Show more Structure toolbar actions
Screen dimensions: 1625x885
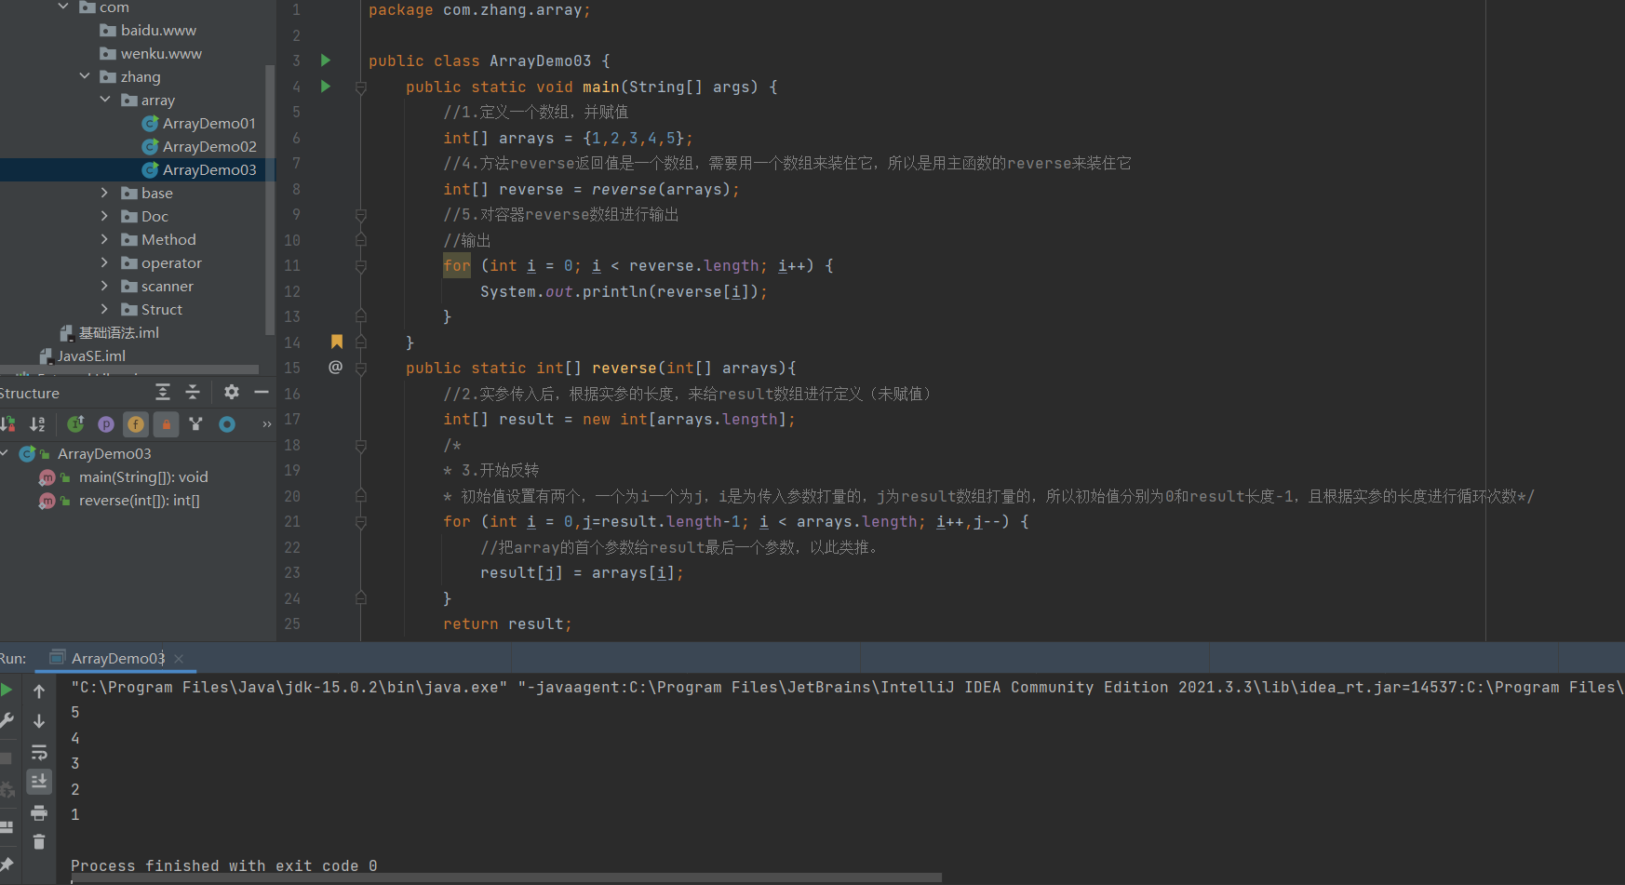tap(267, 424)
